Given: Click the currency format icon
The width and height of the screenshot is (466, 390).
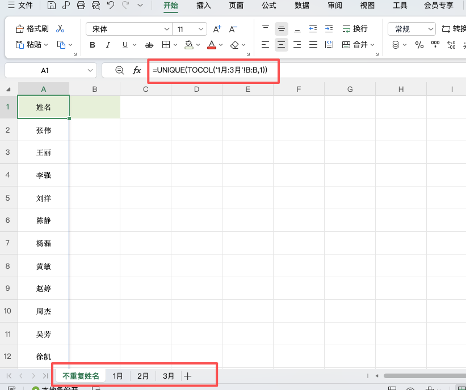Looking at the screenshot, I should [x=396, y=45].
